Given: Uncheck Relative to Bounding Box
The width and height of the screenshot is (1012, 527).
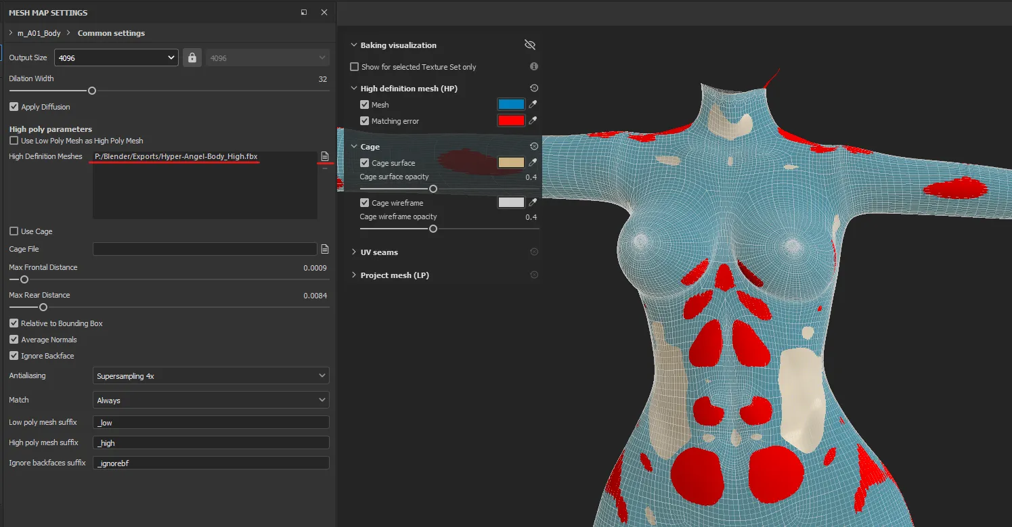Looking at the screenshot, I should click(x=14, y=323).
